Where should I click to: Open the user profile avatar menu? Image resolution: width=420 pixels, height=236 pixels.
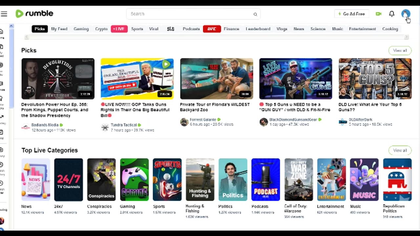(x=406, y=14)
